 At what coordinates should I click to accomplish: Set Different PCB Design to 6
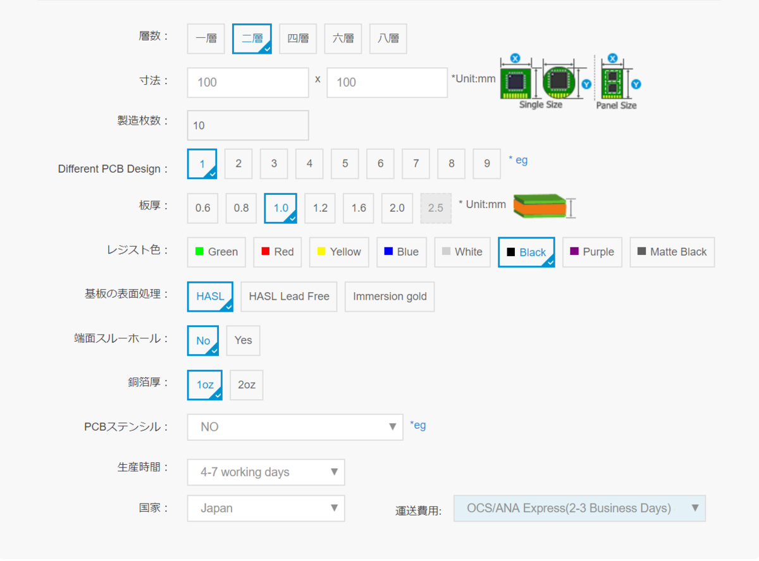pyautogui.click(x=380, y=164)
